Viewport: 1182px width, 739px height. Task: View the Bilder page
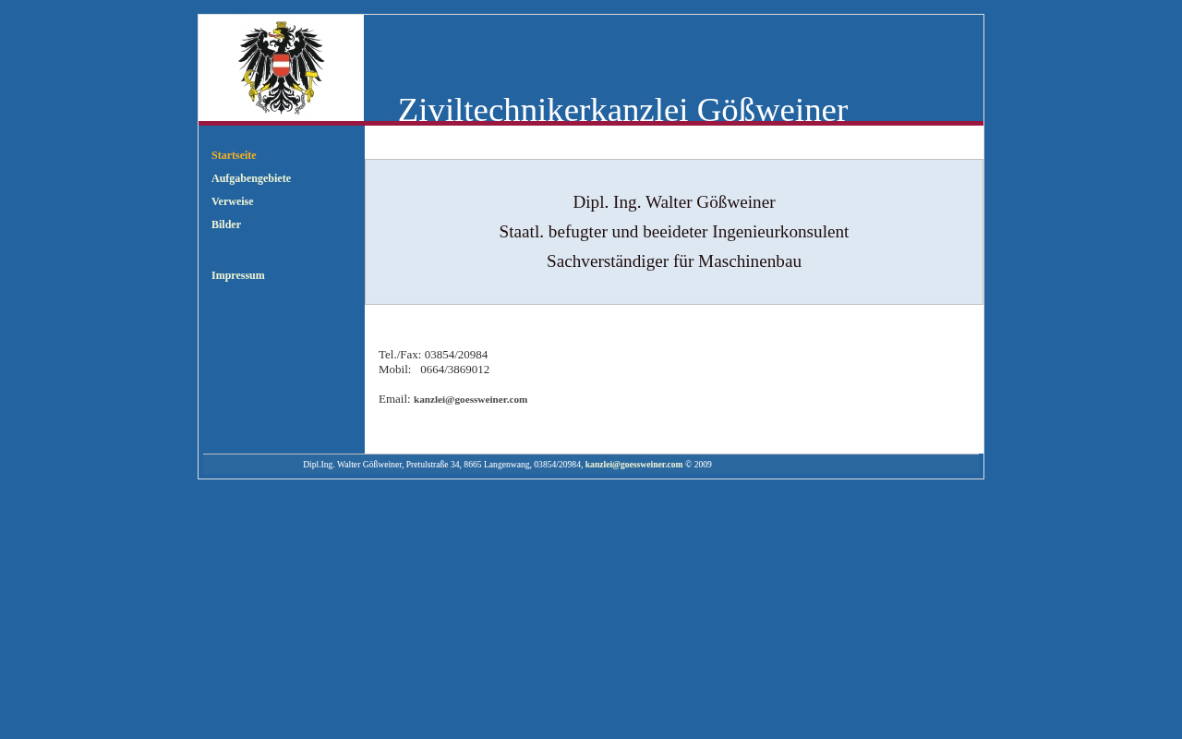pyautogui.click(x=226, y=224)
